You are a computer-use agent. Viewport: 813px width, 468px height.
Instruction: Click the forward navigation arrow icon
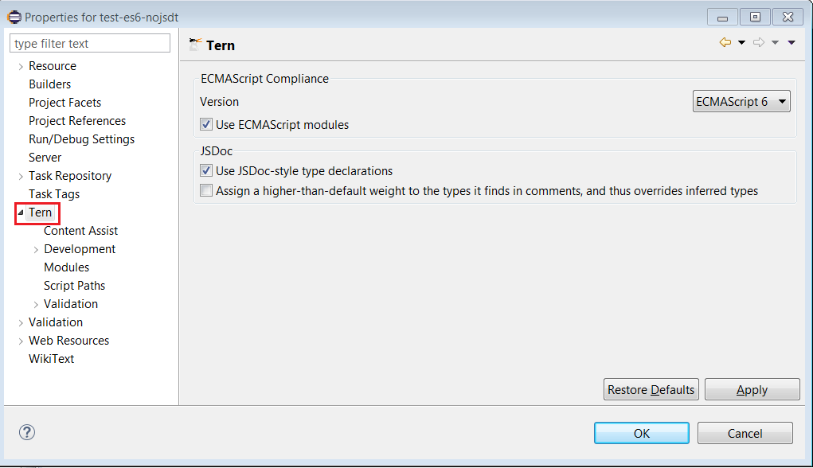point(759,43)
